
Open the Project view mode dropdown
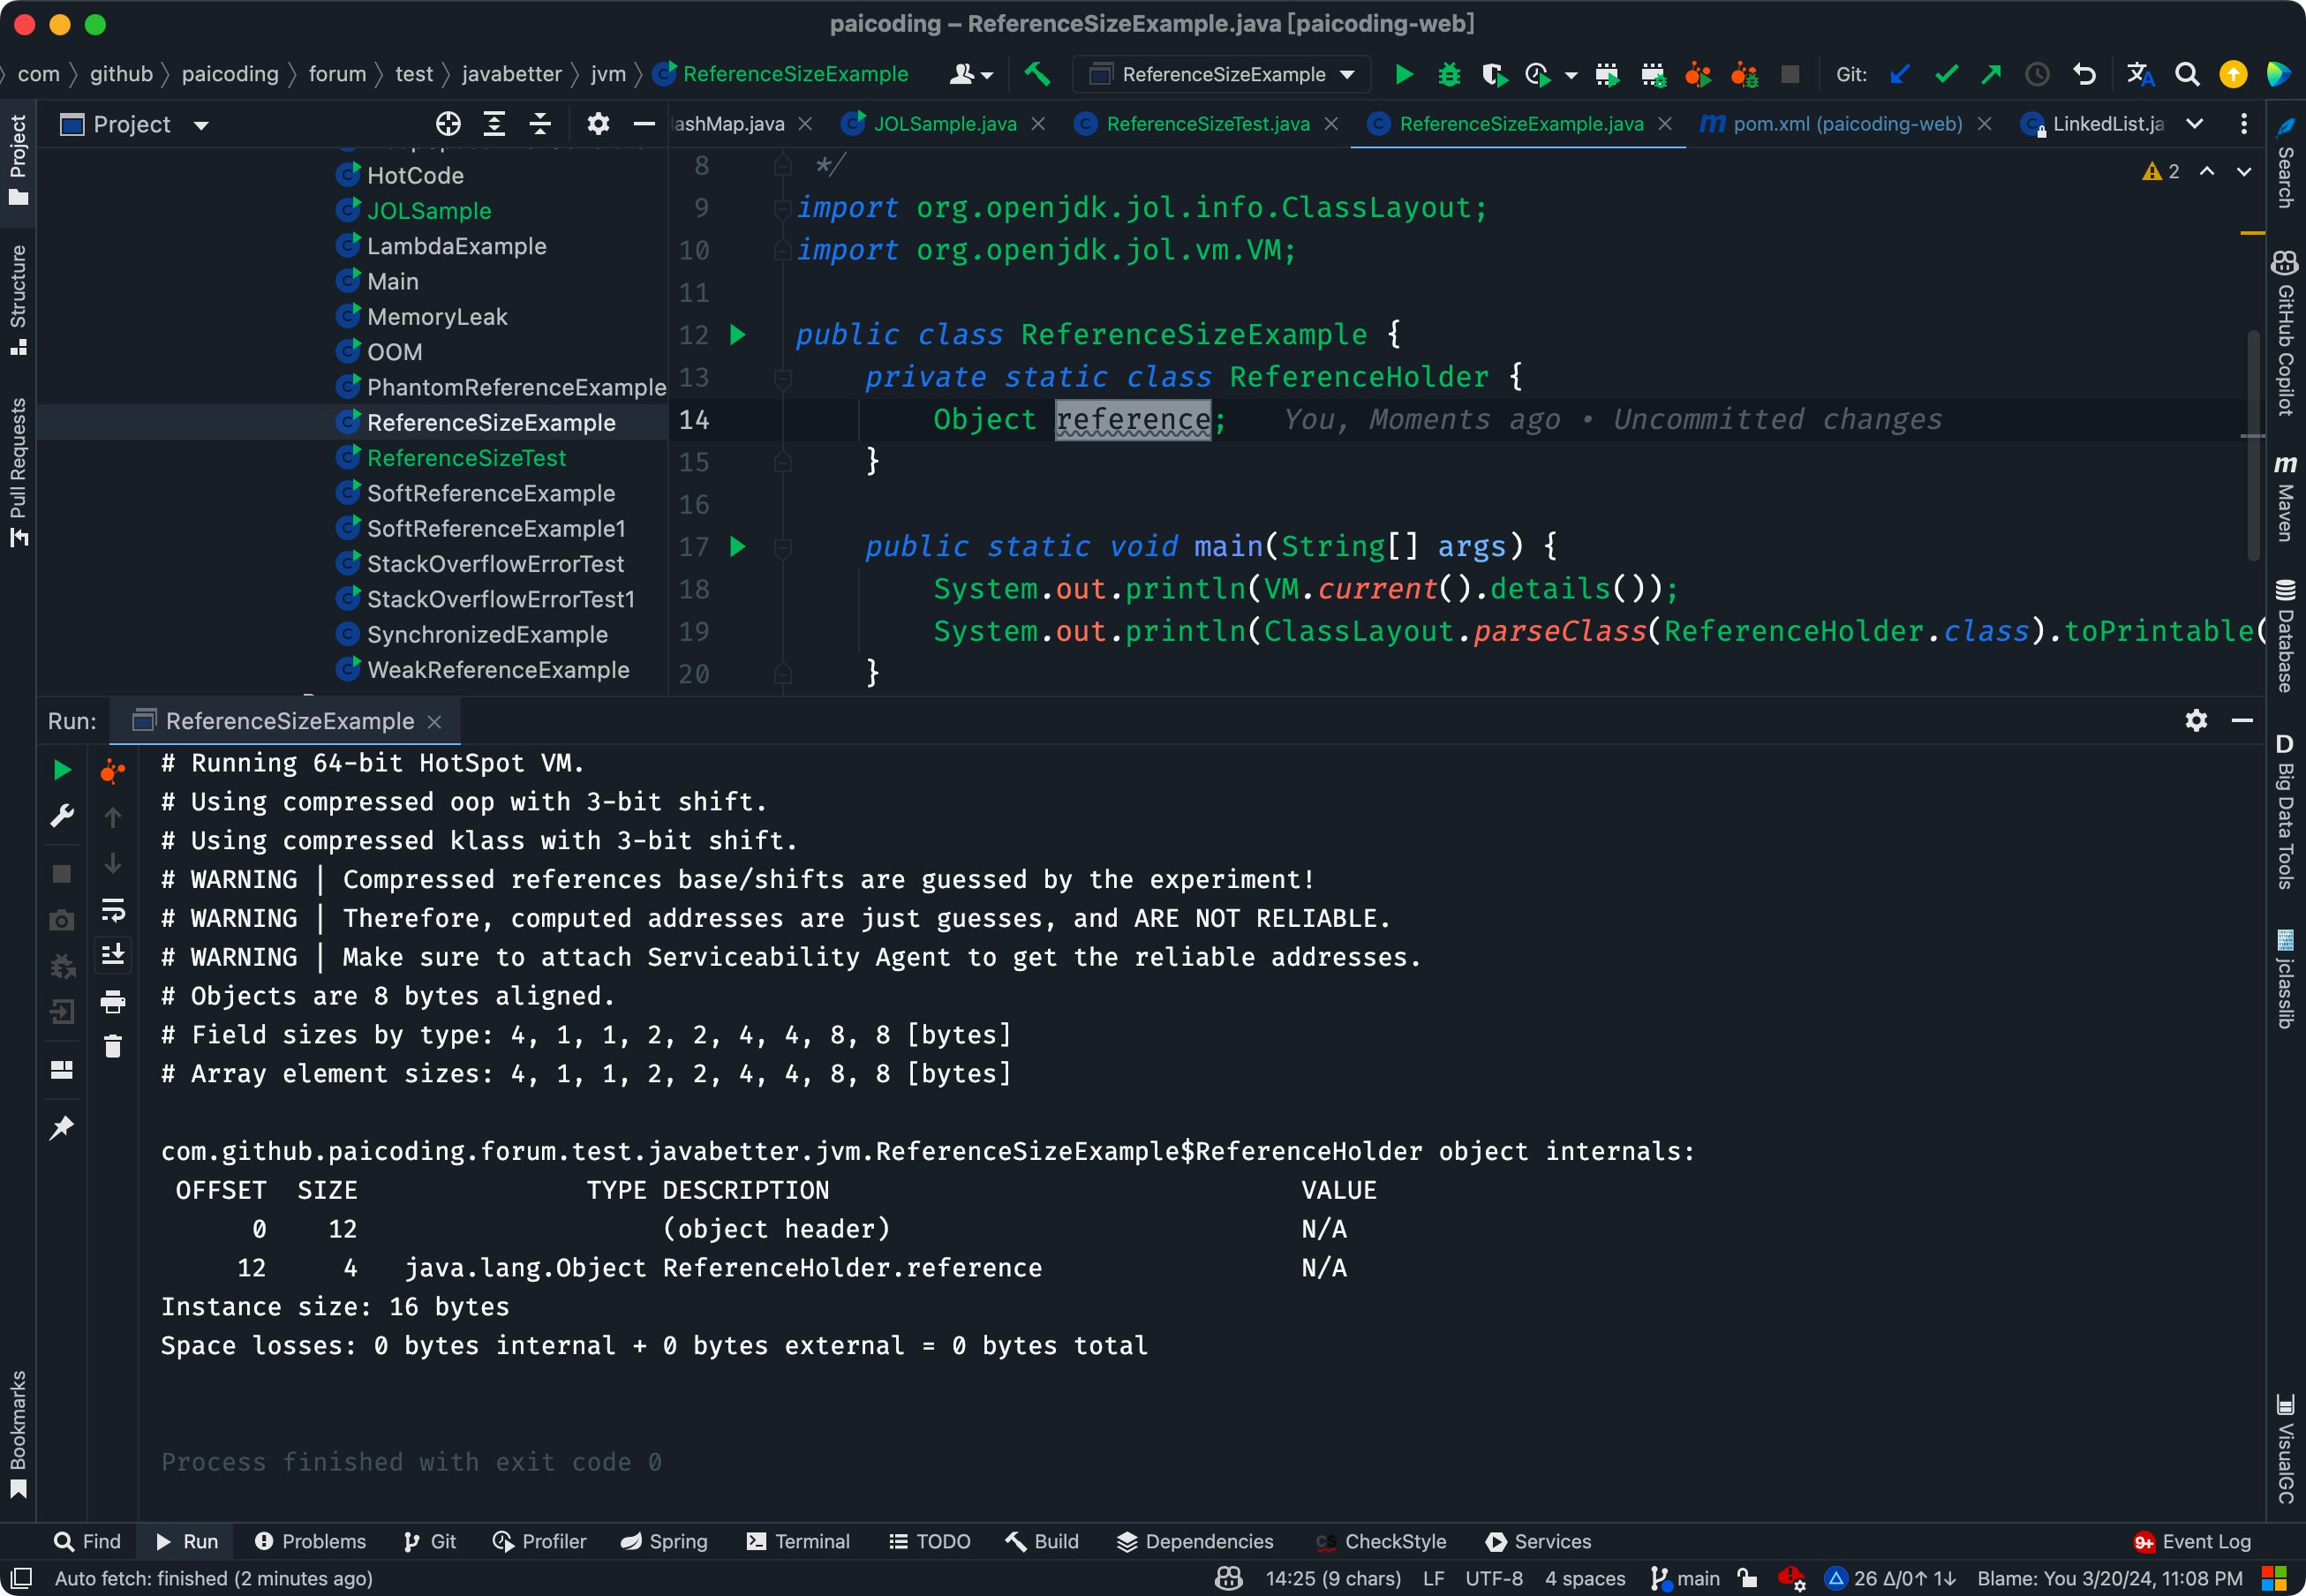(200, 124)
